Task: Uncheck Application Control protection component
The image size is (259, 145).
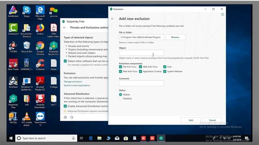Action: (140, 71)
